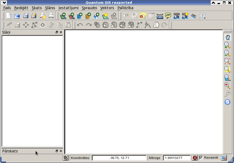This screenshot has height=163, width=234.
Task: Zoom to last extent with red arrow magnifier
Action: click(x=227, y=86)
